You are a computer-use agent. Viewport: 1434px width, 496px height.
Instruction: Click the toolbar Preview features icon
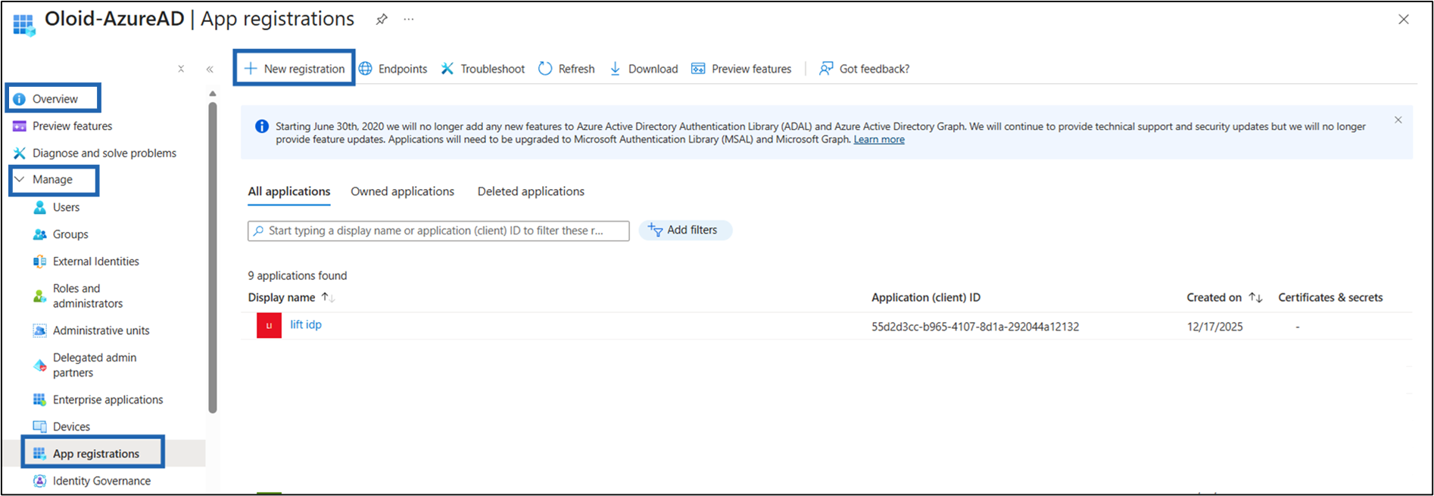[698, 69]
